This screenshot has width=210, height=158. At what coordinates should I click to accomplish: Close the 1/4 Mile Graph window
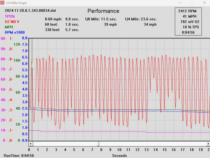pos(204,3)
